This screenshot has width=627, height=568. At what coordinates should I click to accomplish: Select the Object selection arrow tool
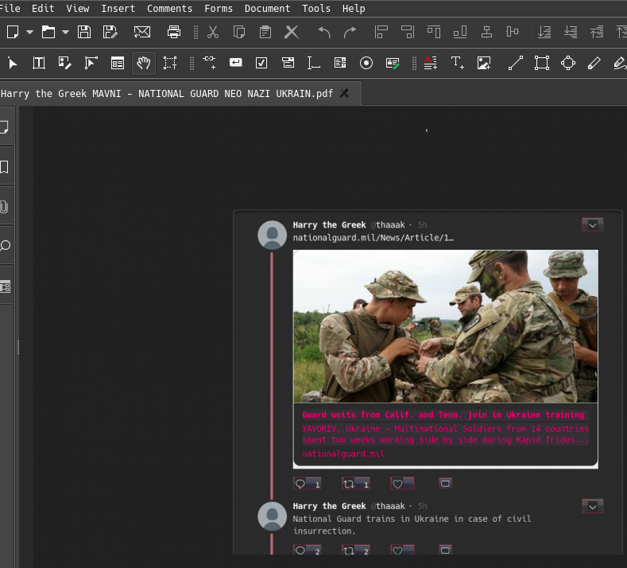(91, 63)
